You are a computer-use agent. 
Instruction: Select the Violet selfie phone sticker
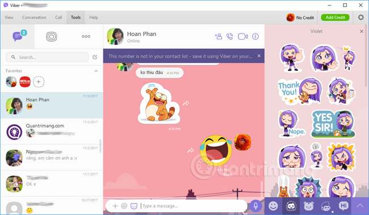(x=341, y=91)
